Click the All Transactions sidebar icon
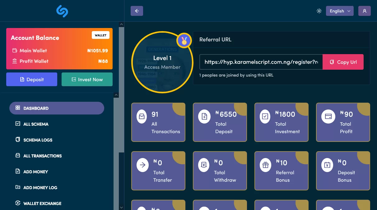The image size is (377, 210). [18, 156]
